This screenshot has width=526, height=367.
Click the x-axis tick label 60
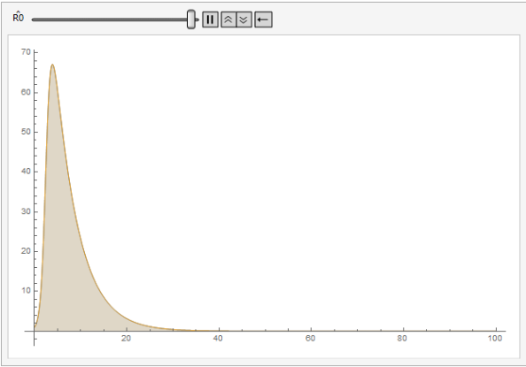tap(310, 338)
